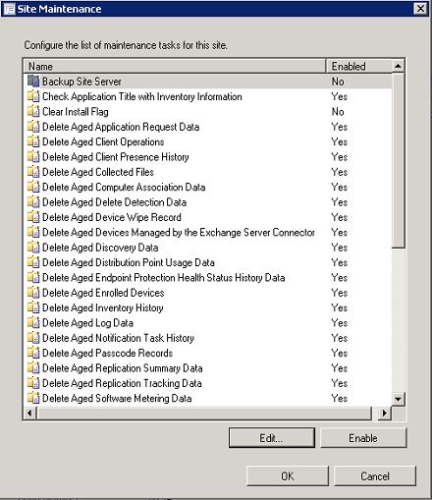Viewport: 432px width, 500px height.
Task: Select the Delete Aged Collected Files icon
Action: click(33, 172)
